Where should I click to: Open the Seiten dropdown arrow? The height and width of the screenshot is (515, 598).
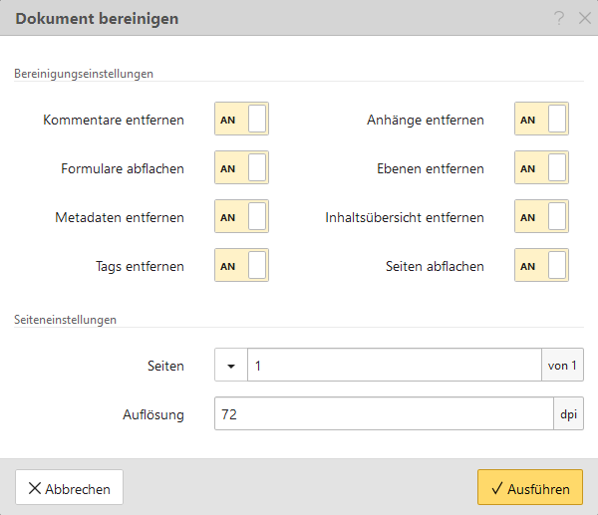coord(231,366)
